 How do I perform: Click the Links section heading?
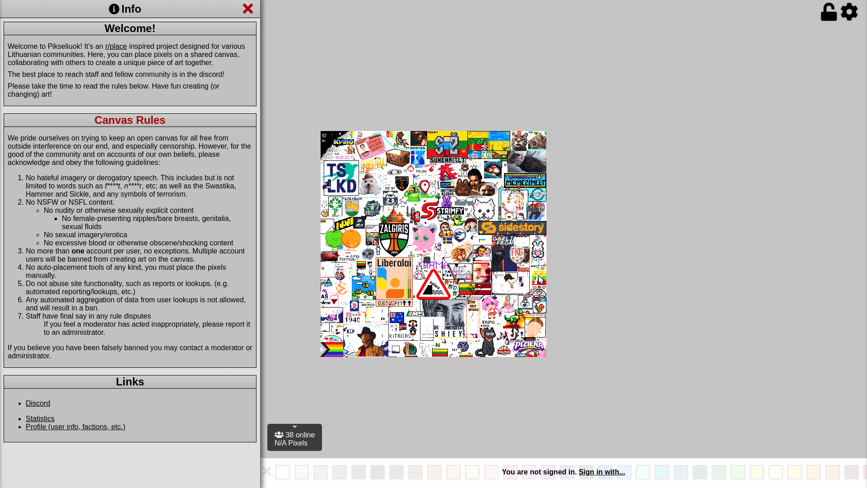[x=130, y=382]
